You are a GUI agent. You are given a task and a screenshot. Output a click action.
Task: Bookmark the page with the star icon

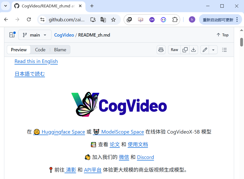(113, 19)
